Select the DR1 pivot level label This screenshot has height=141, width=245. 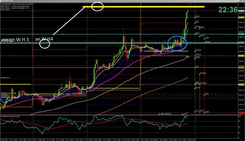[x=197, y=22]
